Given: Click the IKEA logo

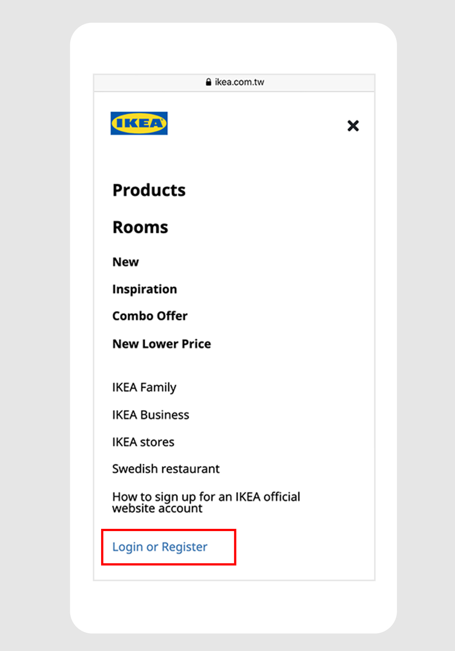Looking at the screenshot, I should point(139,123).
